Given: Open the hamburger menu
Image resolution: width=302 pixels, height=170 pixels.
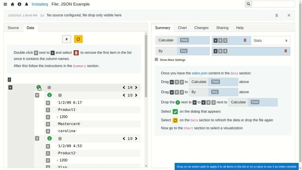Looking at the screenshot, I should click(x=5, y=4).
